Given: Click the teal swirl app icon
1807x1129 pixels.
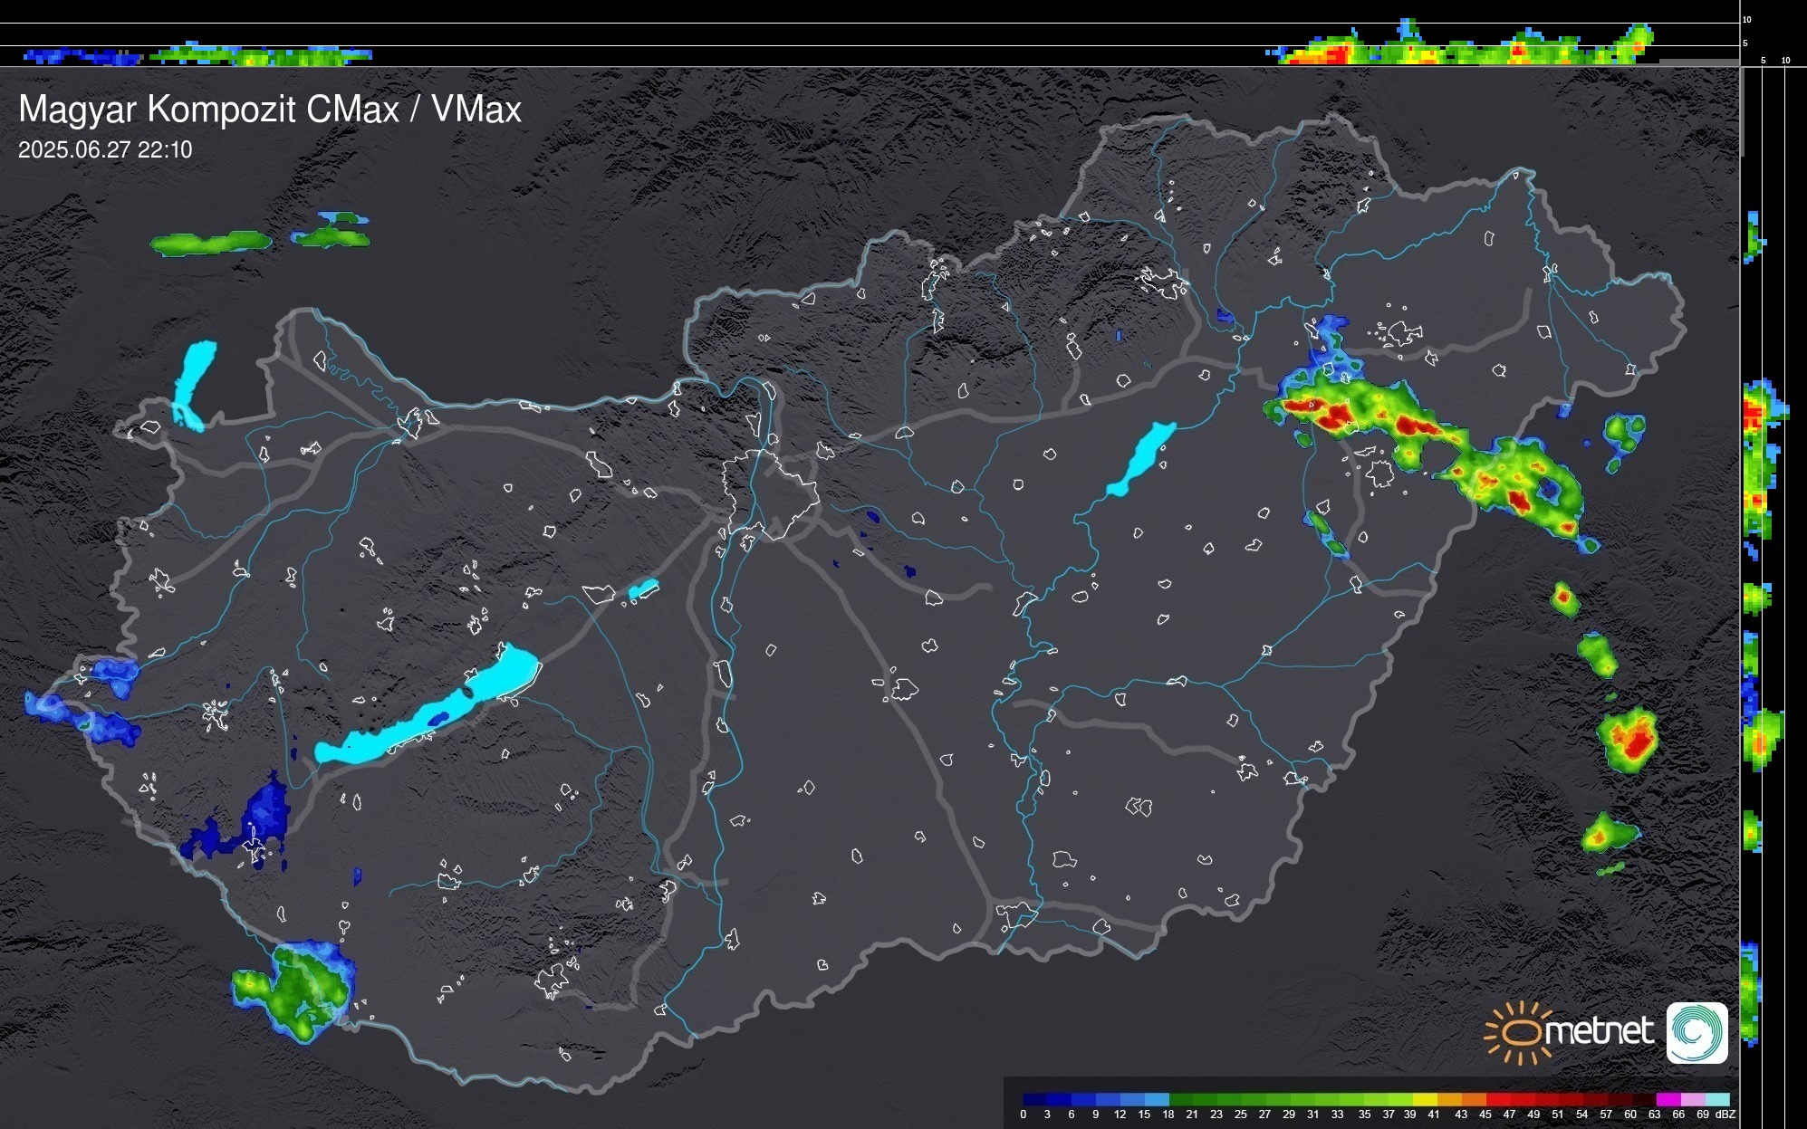Looking at the screenshot, I should tap(1696, 1032).
